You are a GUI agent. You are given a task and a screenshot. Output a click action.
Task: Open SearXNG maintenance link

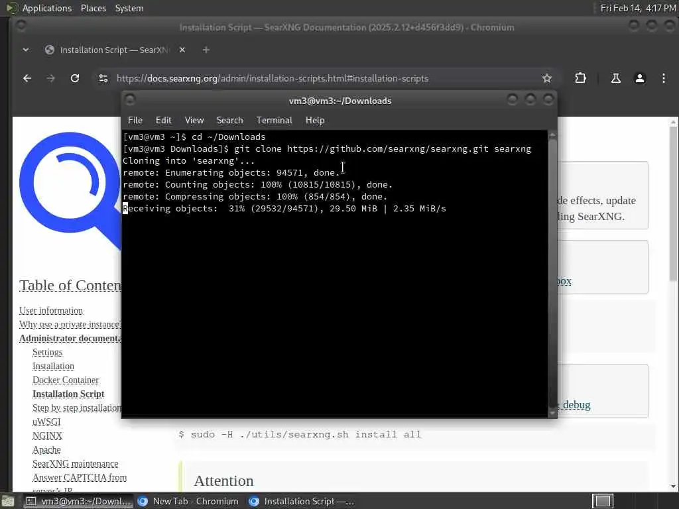pyautogui.click(x=76, y=463)
